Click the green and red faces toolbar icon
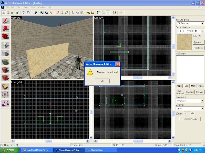The image size is (205, 153). point(114,13)
